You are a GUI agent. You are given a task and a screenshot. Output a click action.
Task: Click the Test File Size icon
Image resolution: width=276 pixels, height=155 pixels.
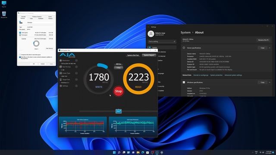tap(61, 67)
